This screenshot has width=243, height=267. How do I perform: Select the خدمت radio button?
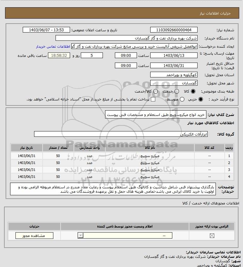click(x=177, y=91)
